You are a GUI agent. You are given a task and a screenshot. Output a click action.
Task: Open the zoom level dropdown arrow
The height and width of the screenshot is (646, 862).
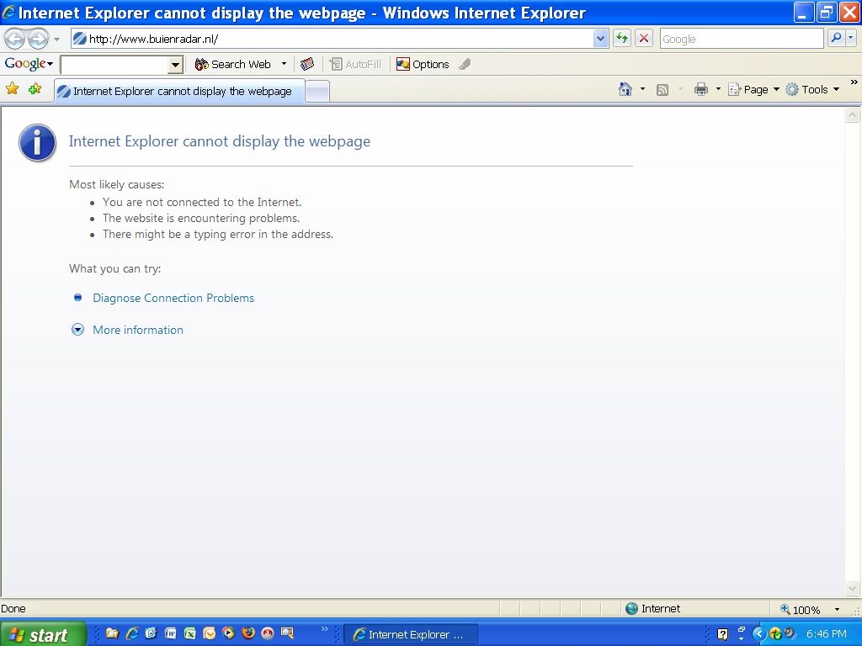837,609
